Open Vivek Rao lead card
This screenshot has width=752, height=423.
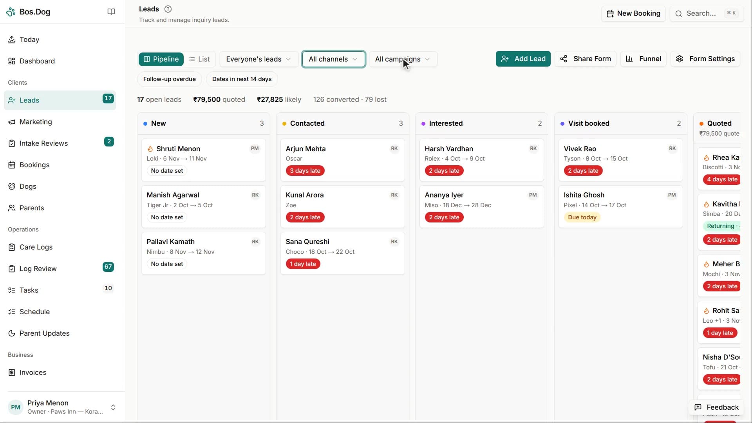[620, 160]
